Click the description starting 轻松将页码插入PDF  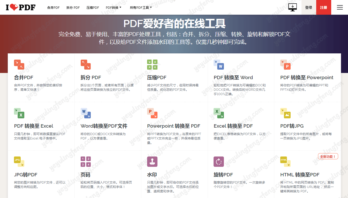pos(106,185)
